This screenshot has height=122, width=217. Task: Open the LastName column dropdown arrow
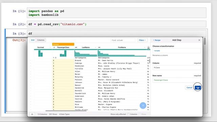pyautogui.click(x=95, y=47)
